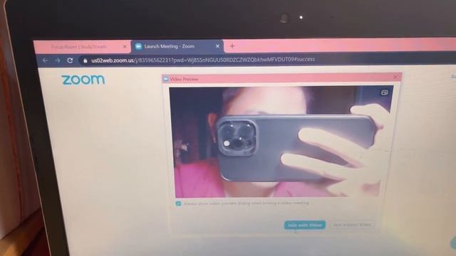
Task: Close the Video Preview dialog
Action: [395, 77]
